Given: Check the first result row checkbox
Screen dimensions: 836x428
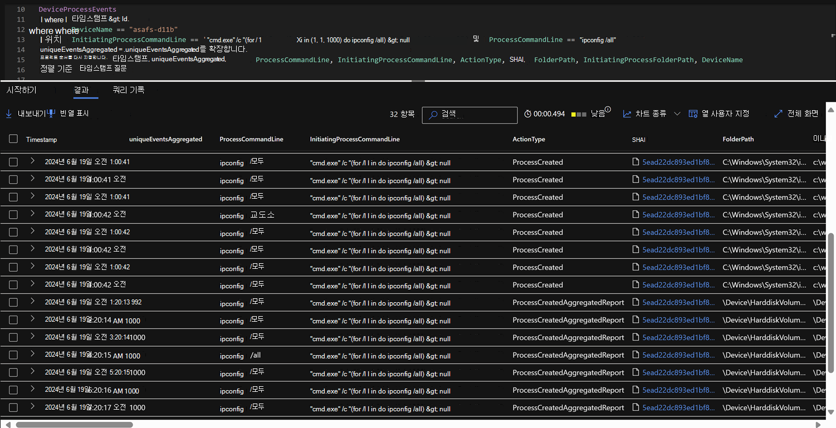Looking at the screenshot, I should 13,163.
